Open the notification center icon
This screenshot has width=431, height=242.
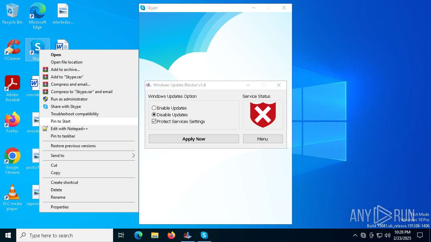click(x=420, y=235)
